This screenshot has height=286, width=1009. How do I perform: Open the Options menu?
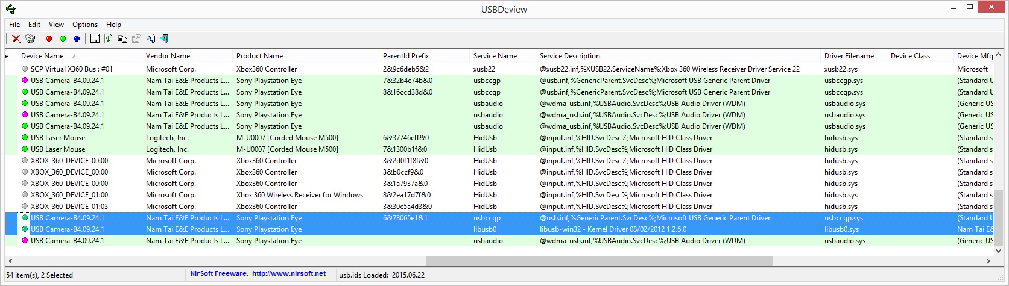[x=85, y=25]
